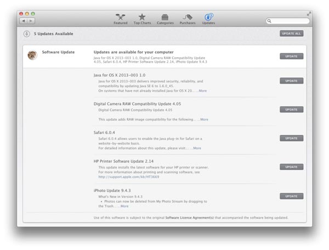Viewport: 329px width, 250px height.
Task: Click the fullscreen arrows icon
Action: (309, 14)
